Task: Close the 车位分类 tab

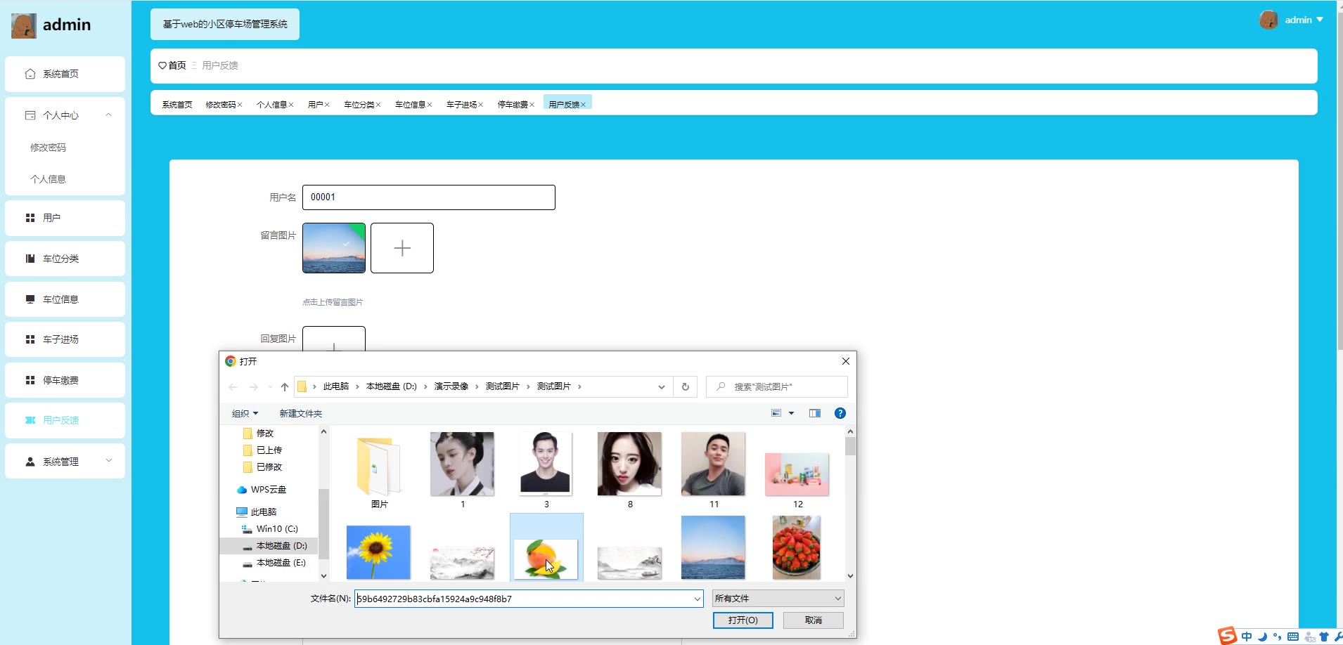Action: coord(378,105)
